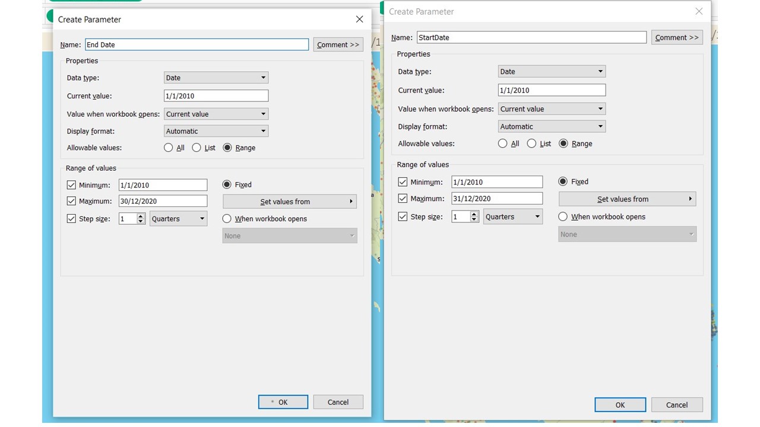Open Value when workbook opens dropdown in StartDate dialog
The width and height of the screenshot is (760, 427).
point(551,109)
